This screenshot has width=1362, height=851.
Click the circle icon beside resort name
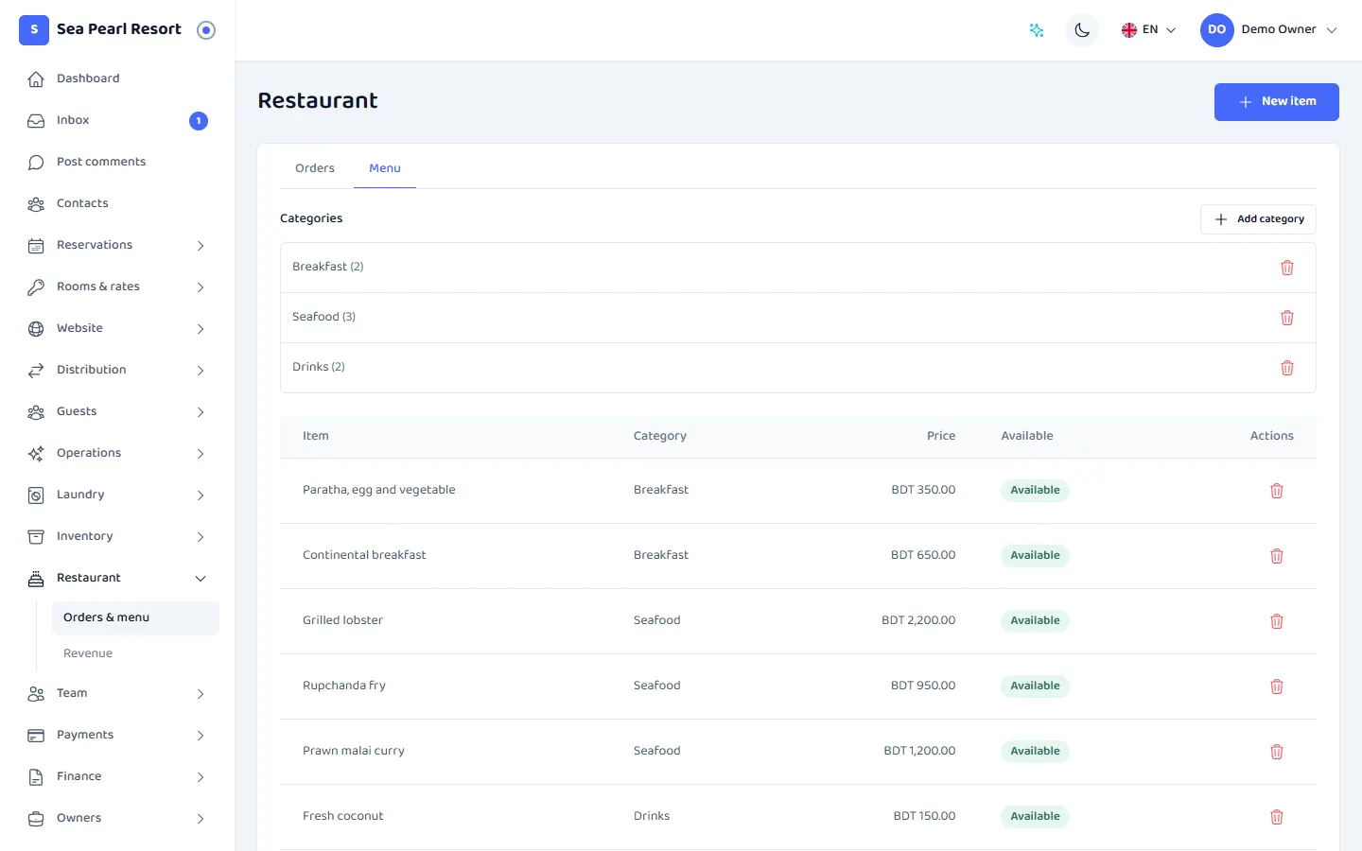206,30
